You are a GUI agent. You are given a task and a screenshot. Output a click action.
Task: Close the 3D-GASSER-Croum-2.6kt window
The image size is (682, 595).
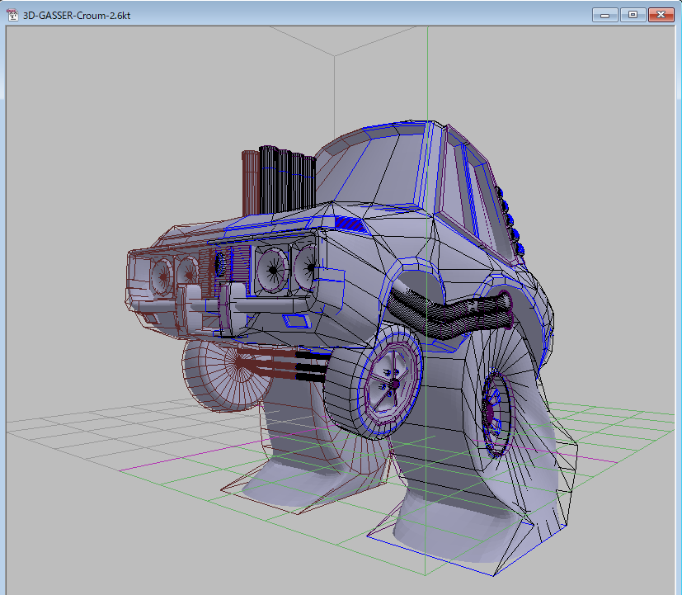click(x=661, y=15)
